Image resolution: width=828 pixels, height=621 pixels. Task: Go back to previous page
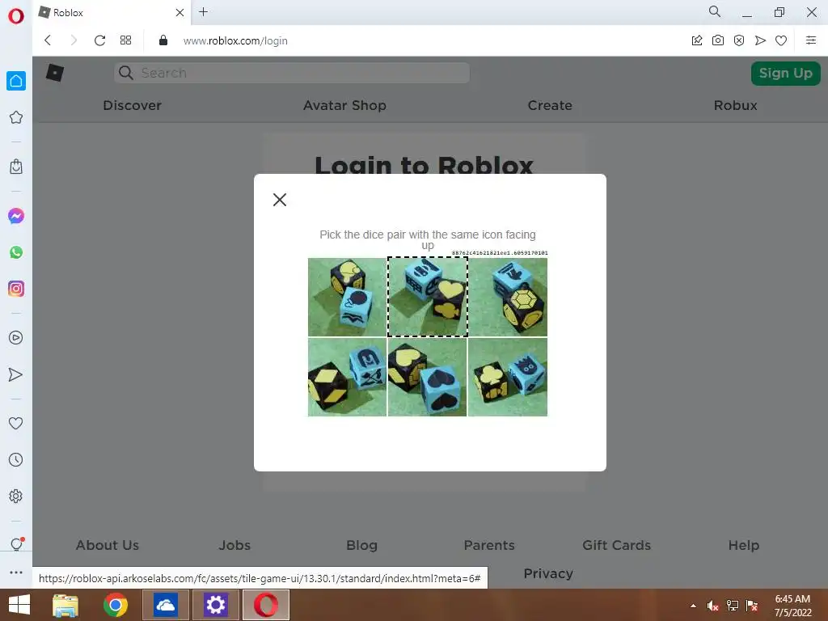coord(48,40)
